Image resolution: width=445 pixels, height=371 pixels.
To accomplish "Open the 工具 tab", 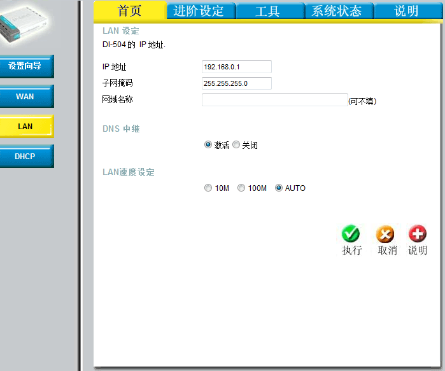I will coord(268,11).
